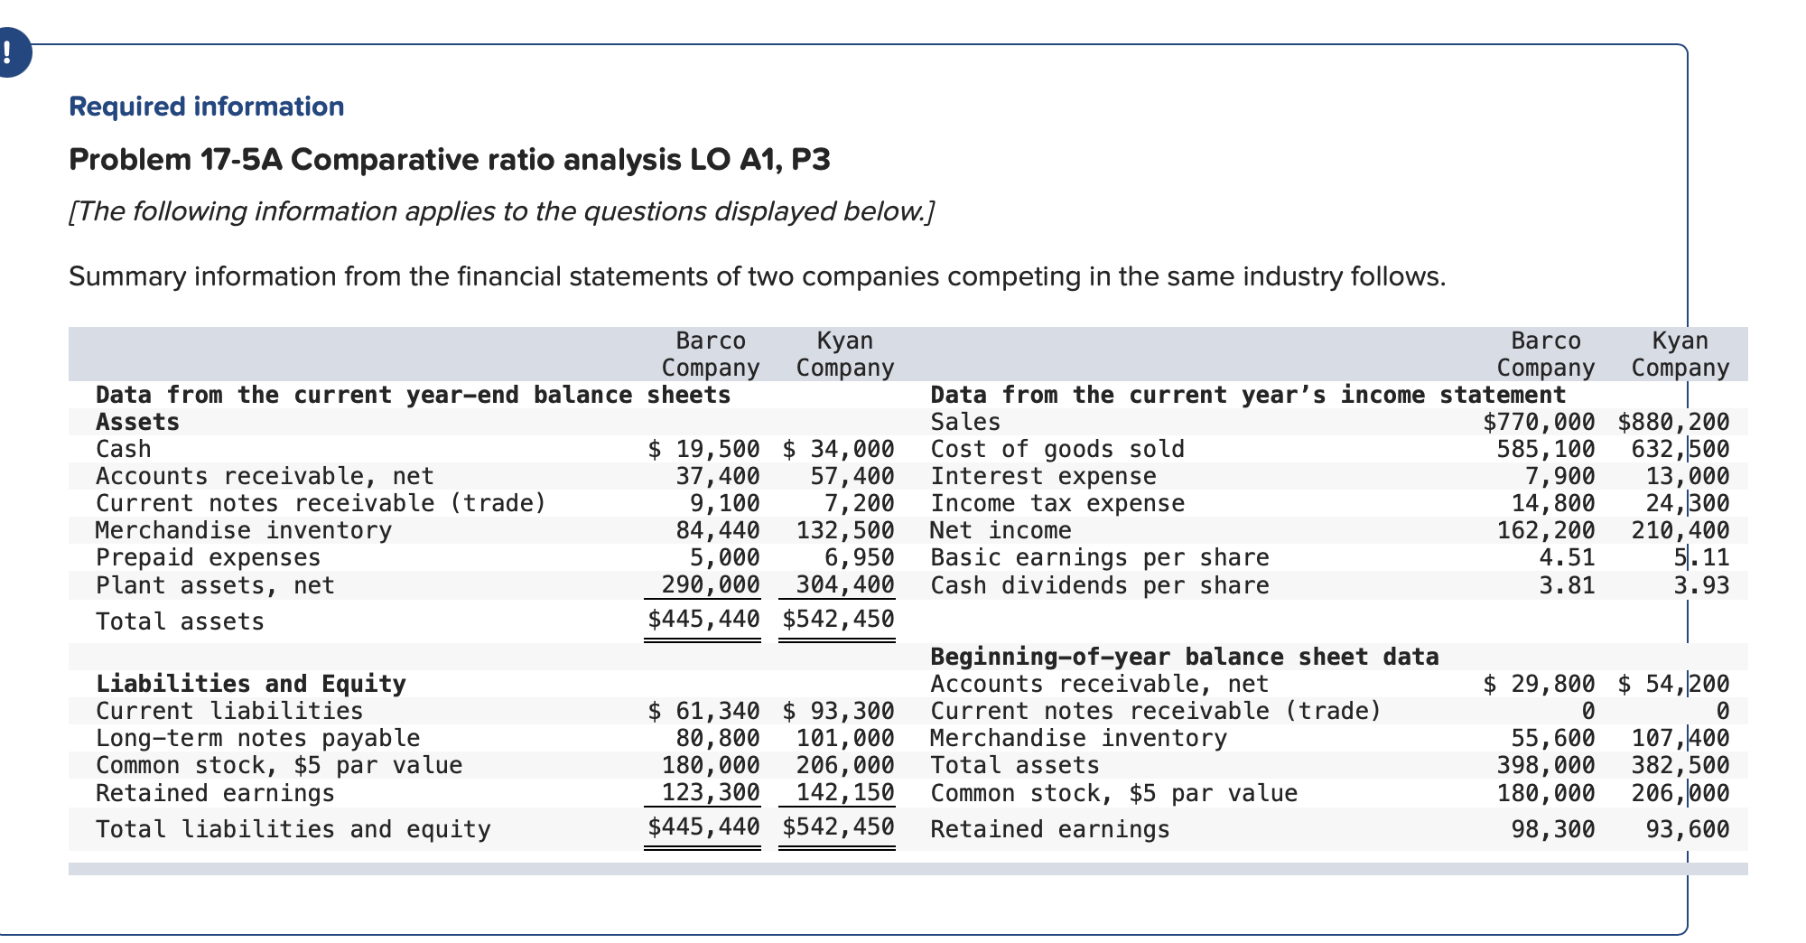Image resolution: width=1806 pixels, height=943 pixels.
Task: Select the 'Problem 17-5A Comparative ratio analysis' title
Action: (451, 160)
